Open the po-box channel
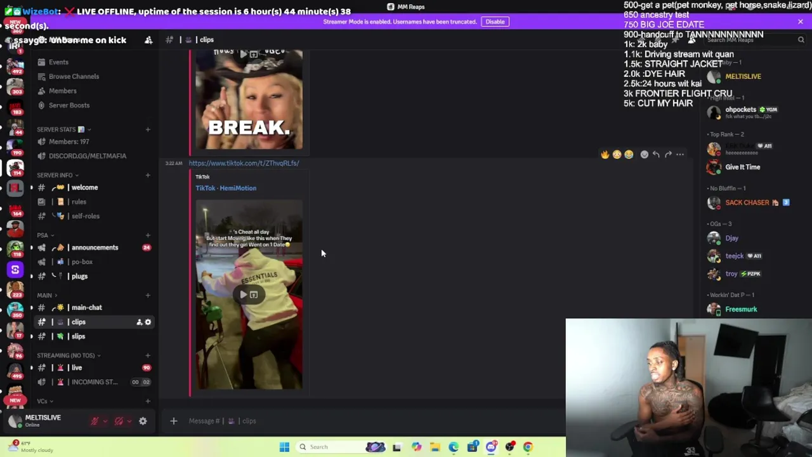812x457 pixels. point(93,262)
